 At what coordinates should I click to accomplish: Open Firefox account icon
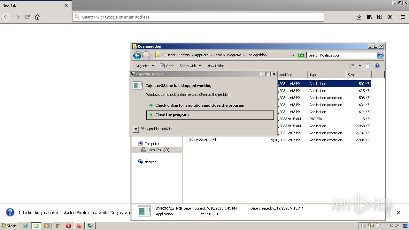click(x=390, y=17)
